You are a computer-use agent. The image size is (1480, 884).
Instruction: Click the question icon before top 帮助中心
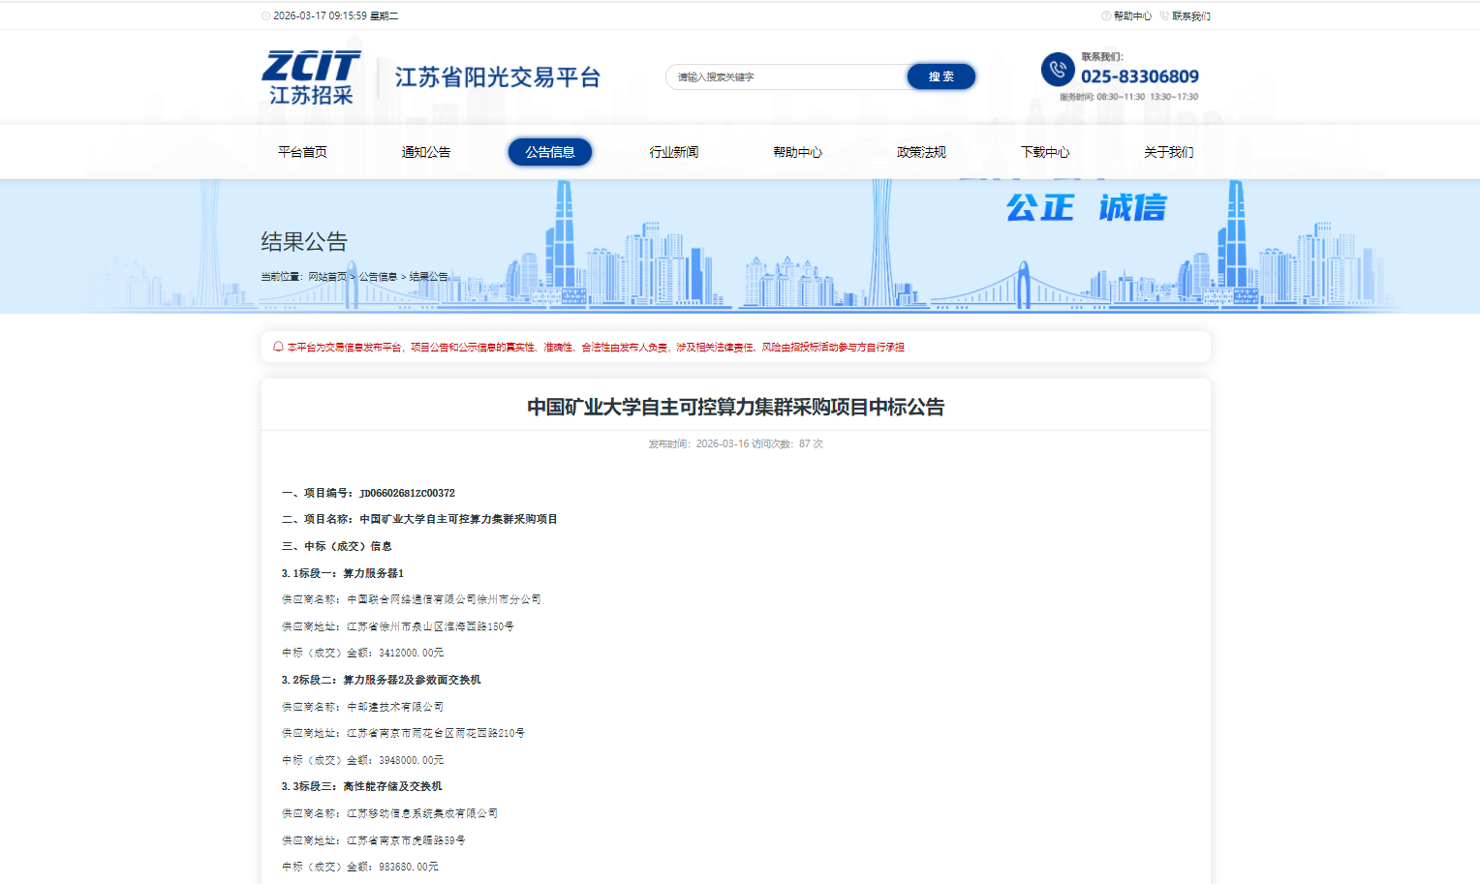(x=1106, y=16)
